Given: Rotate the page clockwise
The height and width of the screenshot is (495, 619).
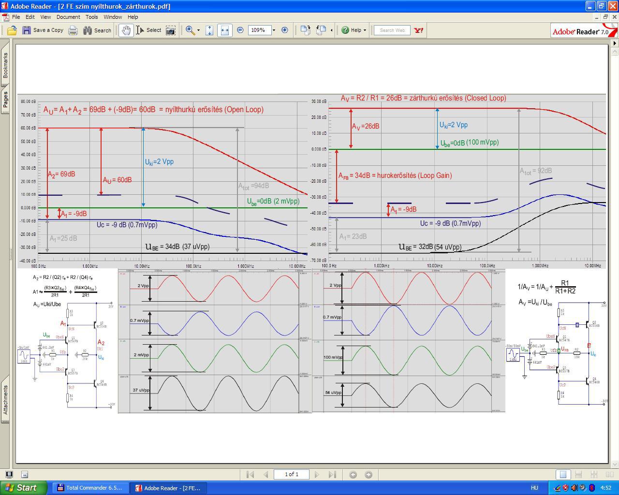Looking at the screenshot, I should point(305,30).
